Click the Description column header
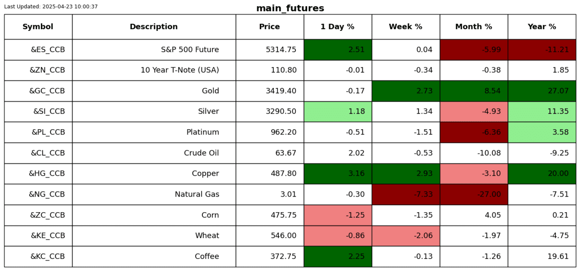580x271 pixels. [154, 27]
